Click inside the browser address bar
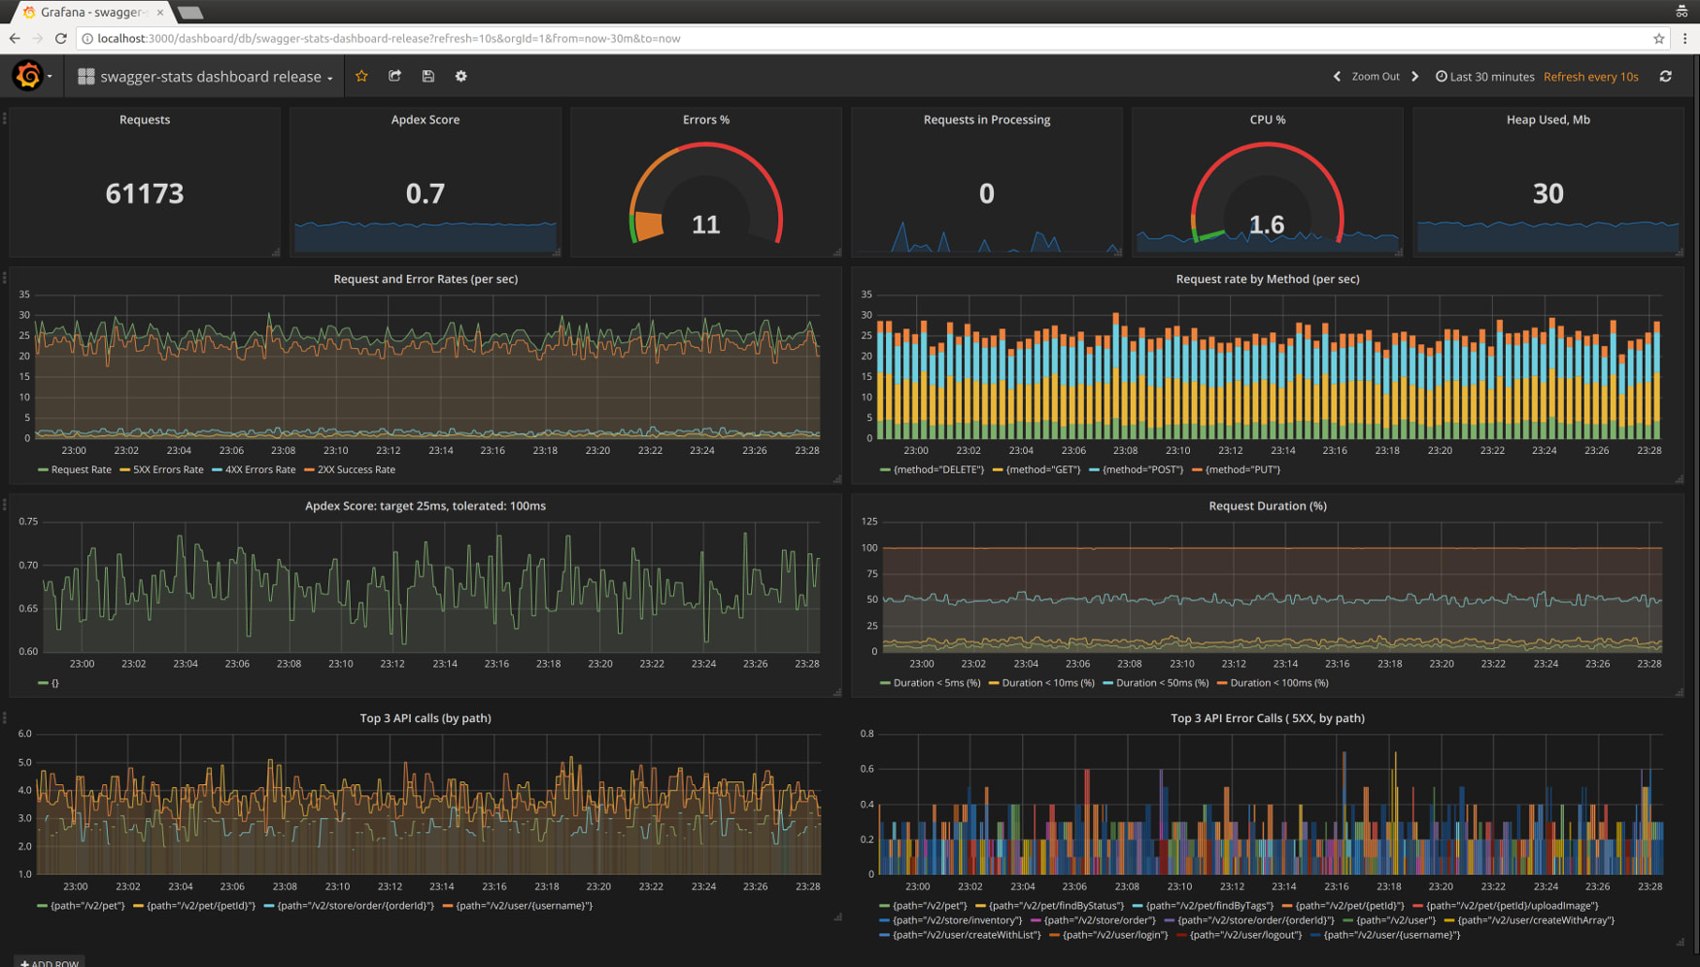The width and height of the screenshot is (1700, 967). (x=389, y=39)
